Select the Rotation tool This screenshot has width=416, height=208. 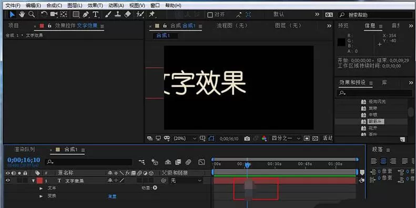pos(44,14)
